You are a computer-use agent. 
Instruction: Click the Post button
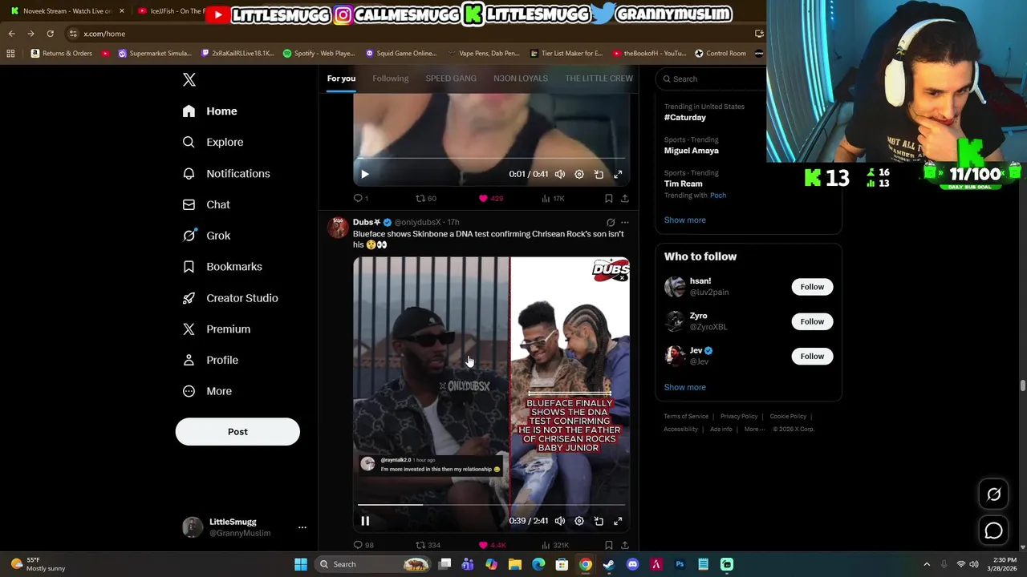(x=237, y=432)
